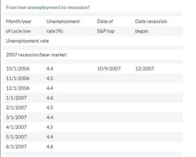Image resolution: width=196 pixels, height=157 pixels.
Task: Click the 'Date recession' column header
Action: pyautogui.click(x=151, y=22)
